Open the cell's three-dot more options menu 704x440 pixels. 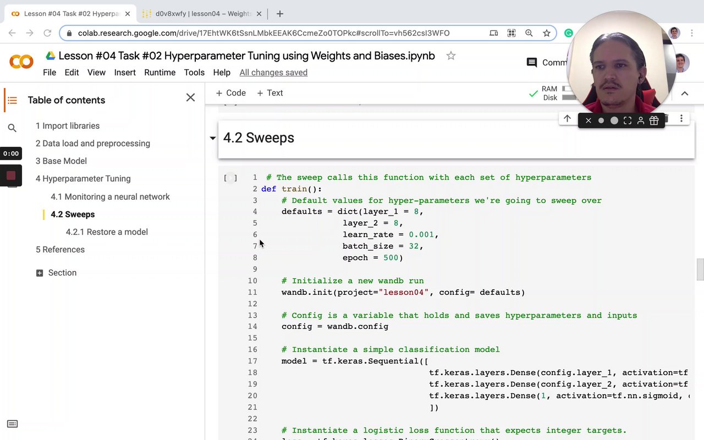(681, 119)
